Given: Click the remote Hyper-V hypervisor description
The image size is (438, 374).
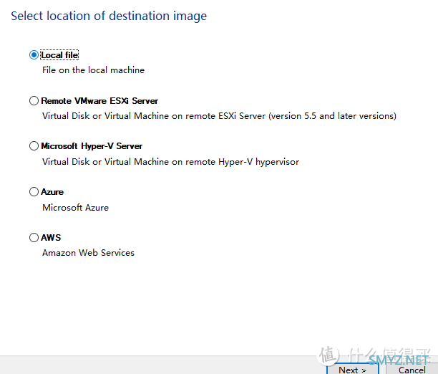Looking at the screenshot, I should [170, 162].
